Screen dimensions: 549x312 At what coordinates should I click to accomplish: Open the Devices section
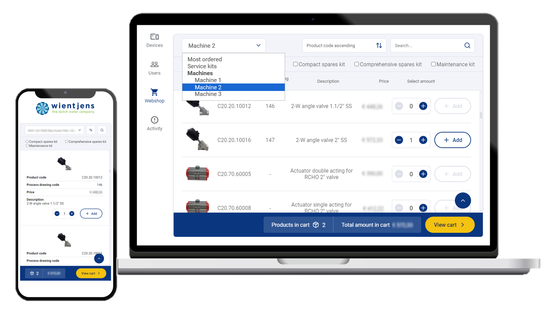(154, 40)
